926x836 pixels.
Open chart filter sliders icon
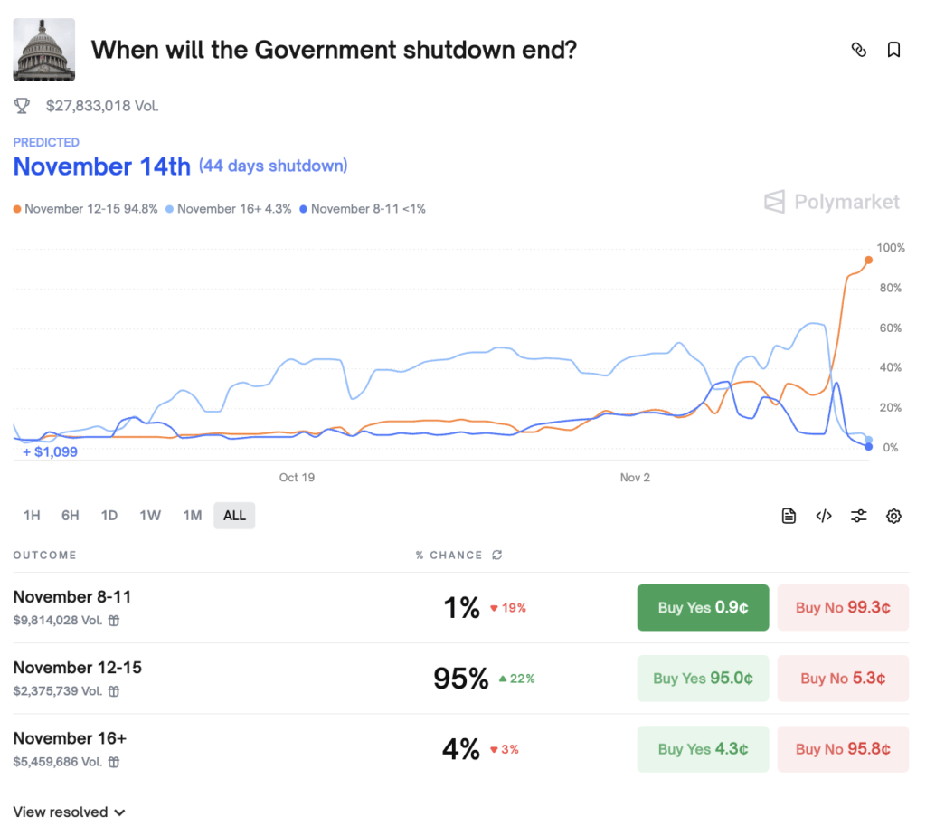858,516
